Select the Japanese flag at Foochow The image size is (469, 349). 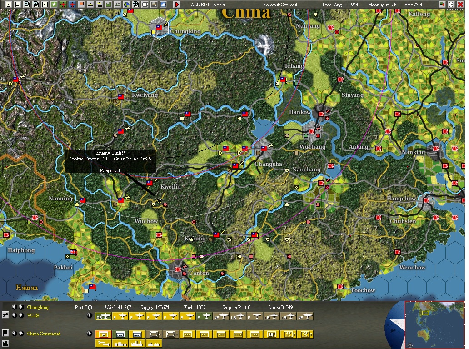tap(340, 286)
